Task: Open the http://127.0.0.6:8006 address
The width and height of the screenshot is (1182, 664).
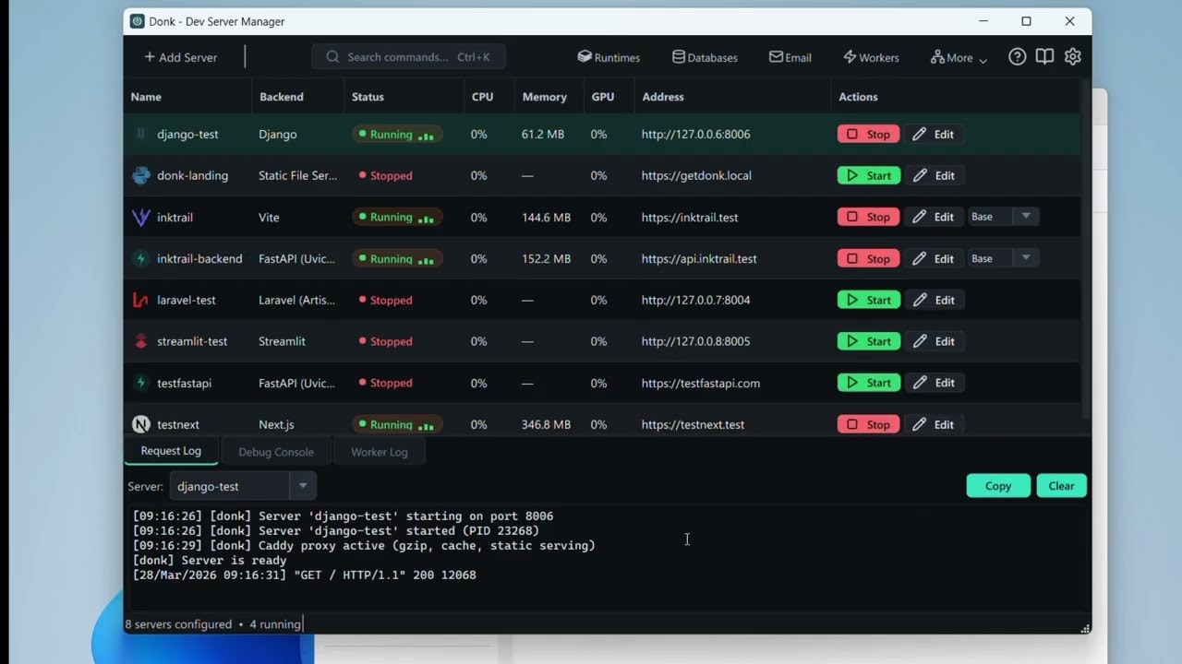Action: [x=696, y=135]
